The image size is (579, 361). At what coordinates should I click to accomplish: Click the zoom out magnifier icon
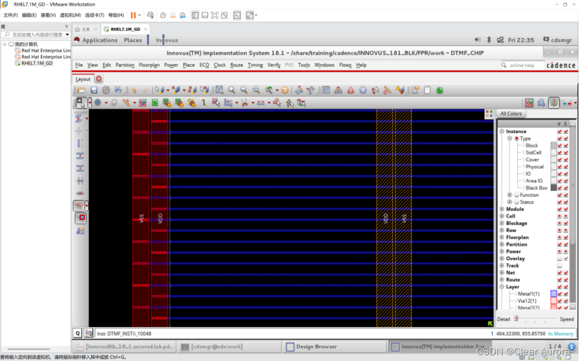coord(244,90)
